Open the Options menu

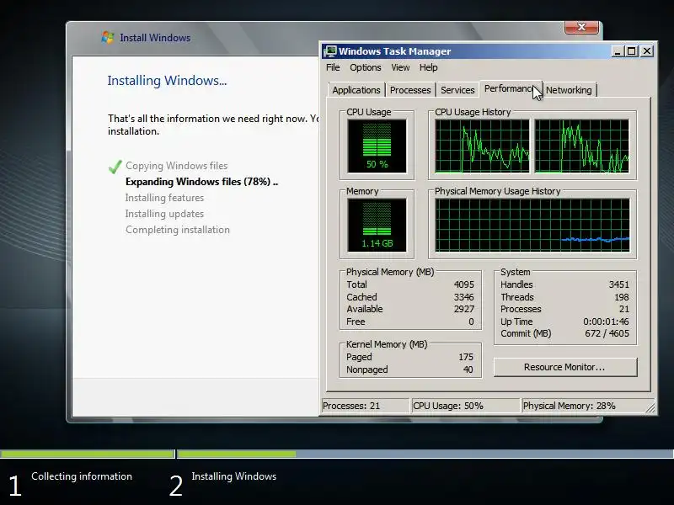click(x=366, y=67)
